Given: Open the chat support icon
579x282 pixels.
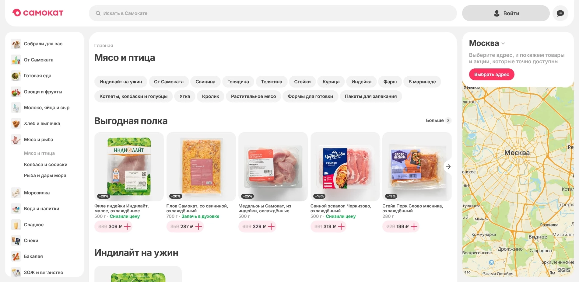Looking at the screenshot, I should point(560,13).
